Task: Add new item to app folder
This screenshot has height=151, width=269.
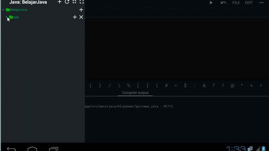Action: pos(75,17)
